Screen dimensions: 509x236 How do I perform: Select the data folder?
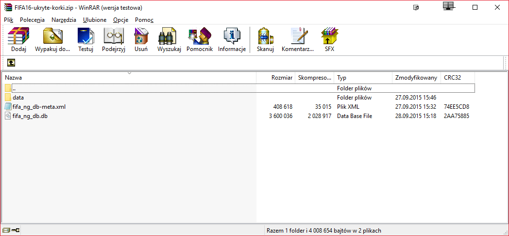point(18,98)
